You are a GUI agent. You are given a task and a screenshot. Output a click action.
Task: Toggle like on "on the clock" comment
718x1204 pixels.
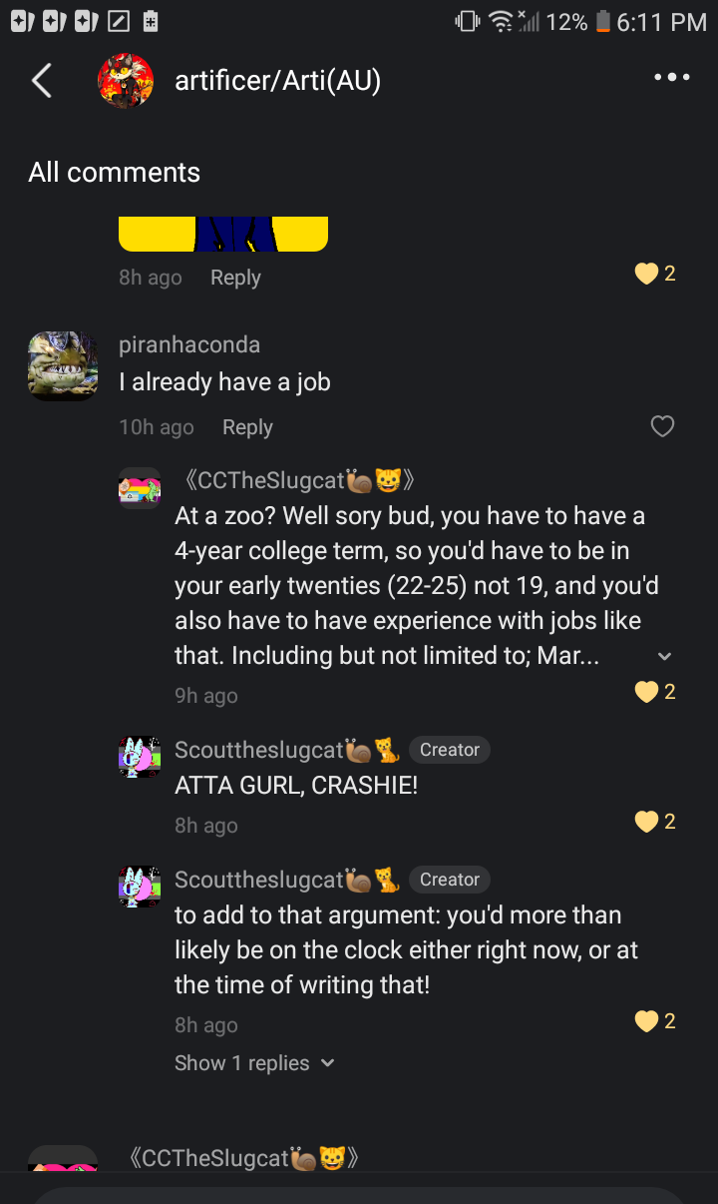pyautogui.click(x=647, y=1021)
